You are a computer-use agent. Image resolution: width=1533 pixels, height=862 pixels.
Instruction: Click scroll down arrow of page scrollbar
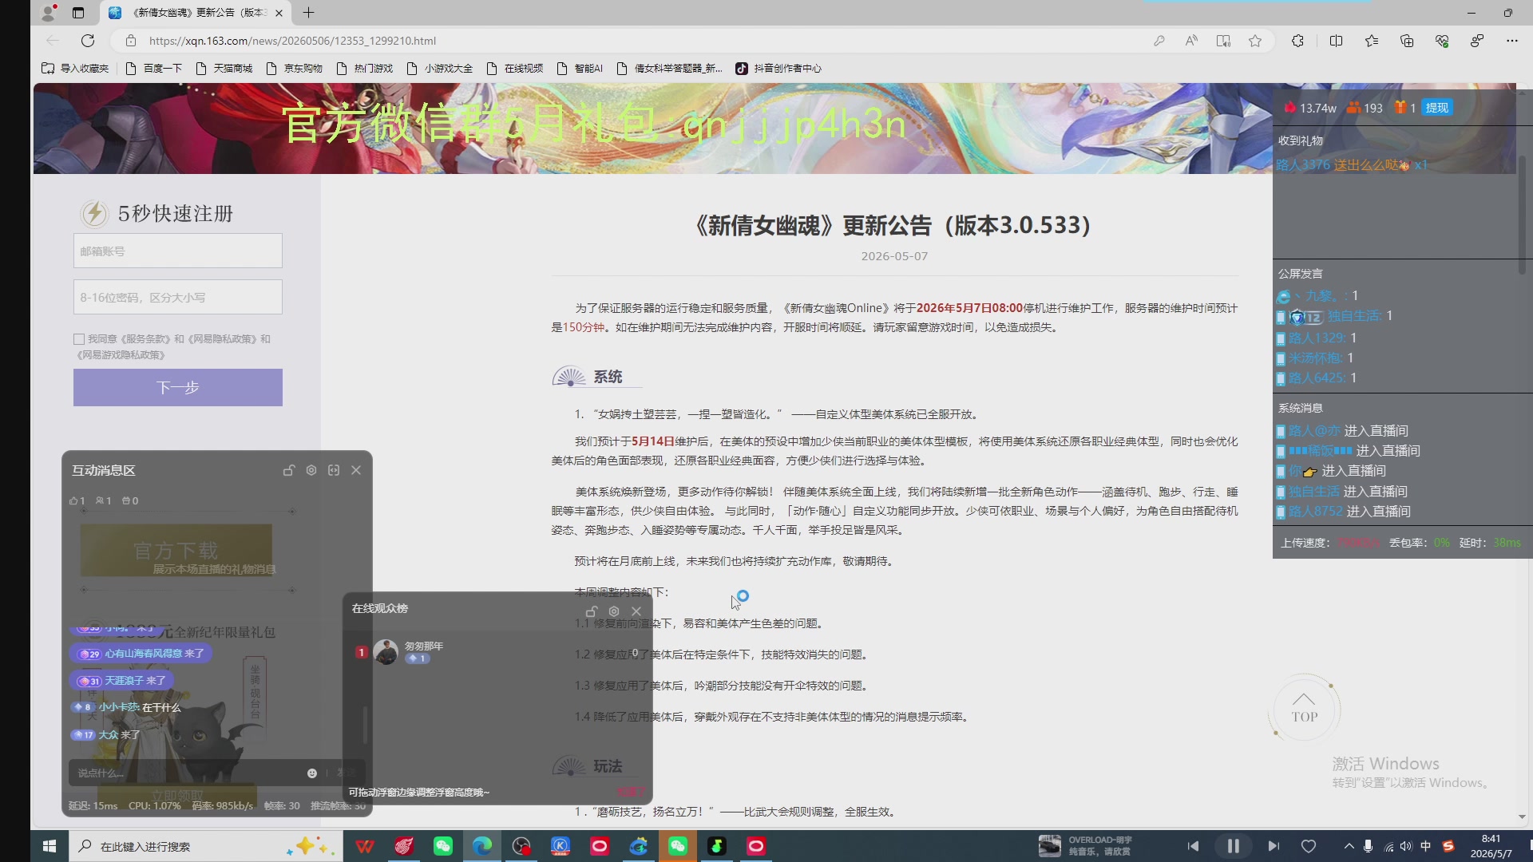[1522, 817]
